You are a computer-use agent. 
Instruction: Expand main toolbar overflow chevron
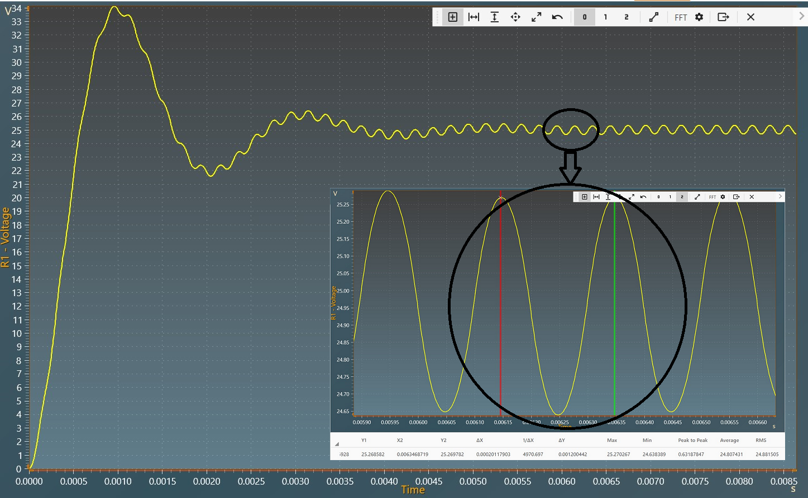coord(802,17)
